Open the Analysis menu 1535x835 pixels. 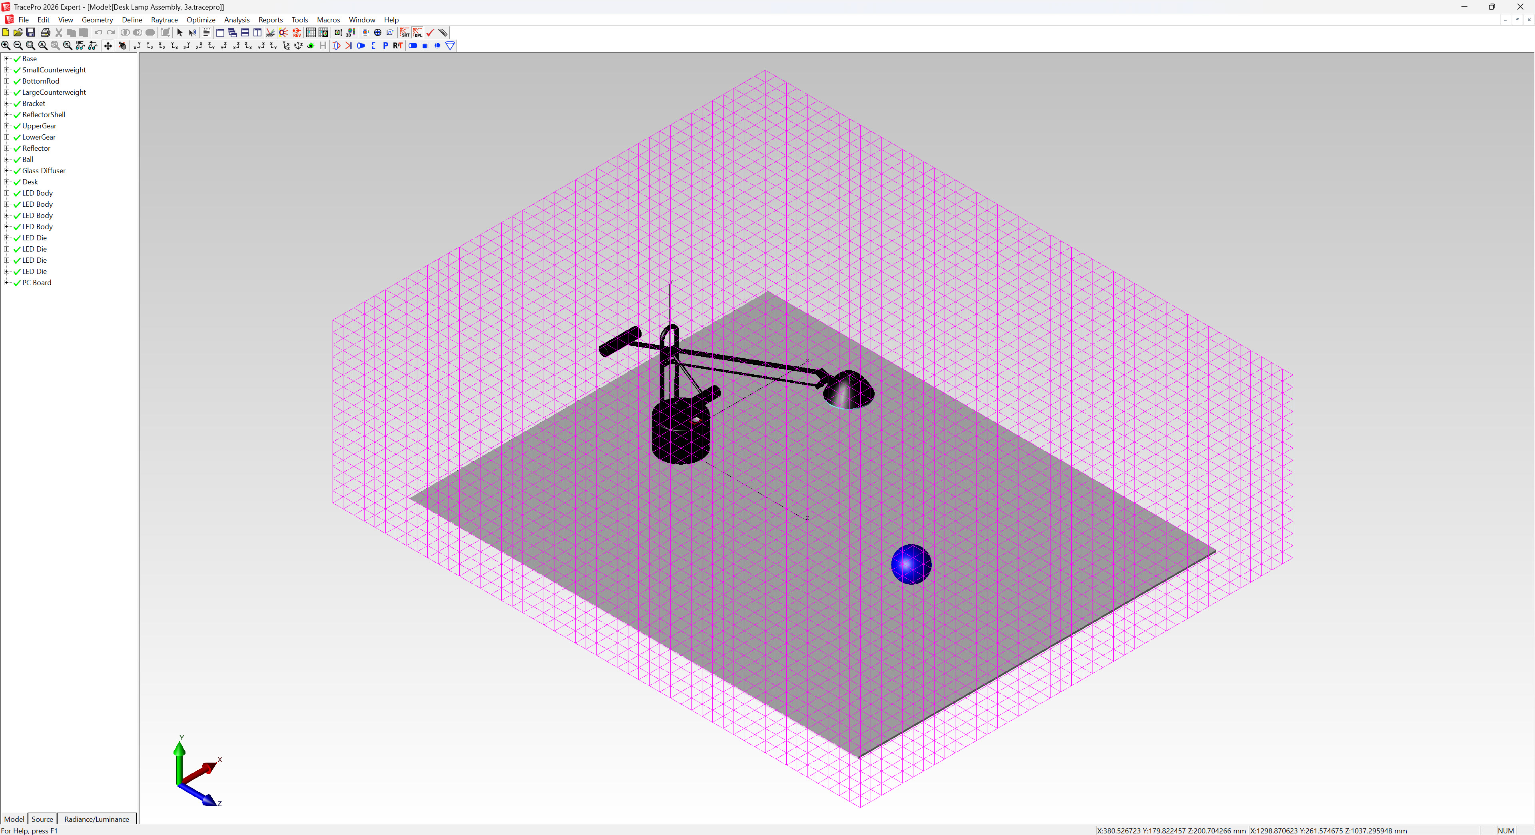237,20
